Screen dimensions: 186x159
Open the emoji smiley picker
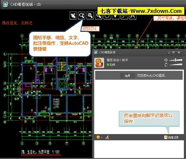98,137
